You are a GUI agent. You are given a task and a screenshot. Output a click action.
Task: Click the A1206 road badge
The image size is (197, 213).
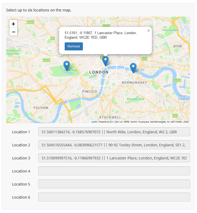pos(177,80)
